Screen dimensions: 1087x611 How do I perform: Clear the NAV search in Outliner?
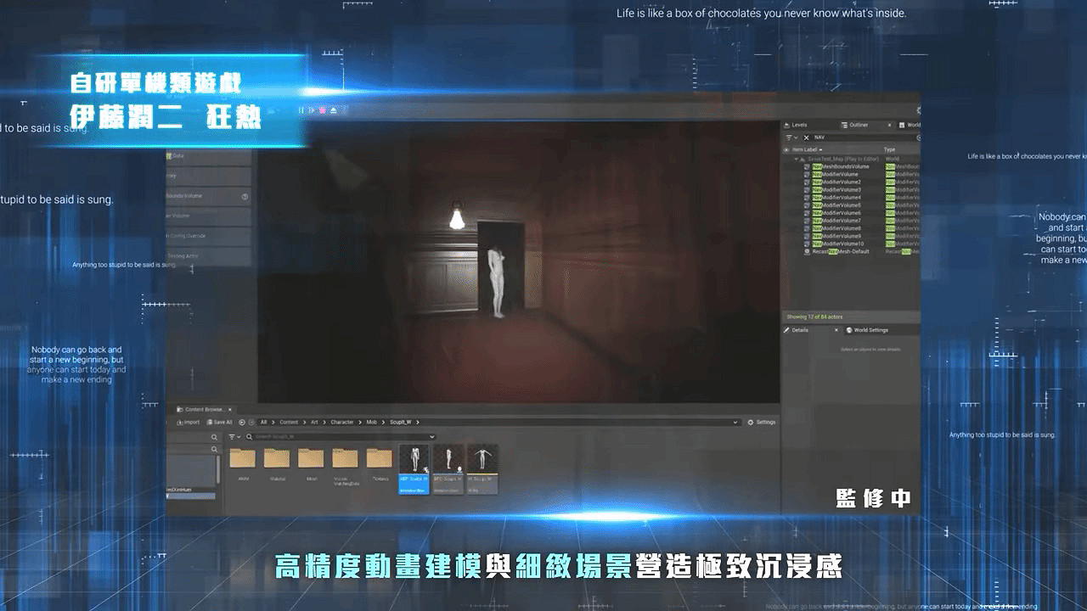[806, 137]
